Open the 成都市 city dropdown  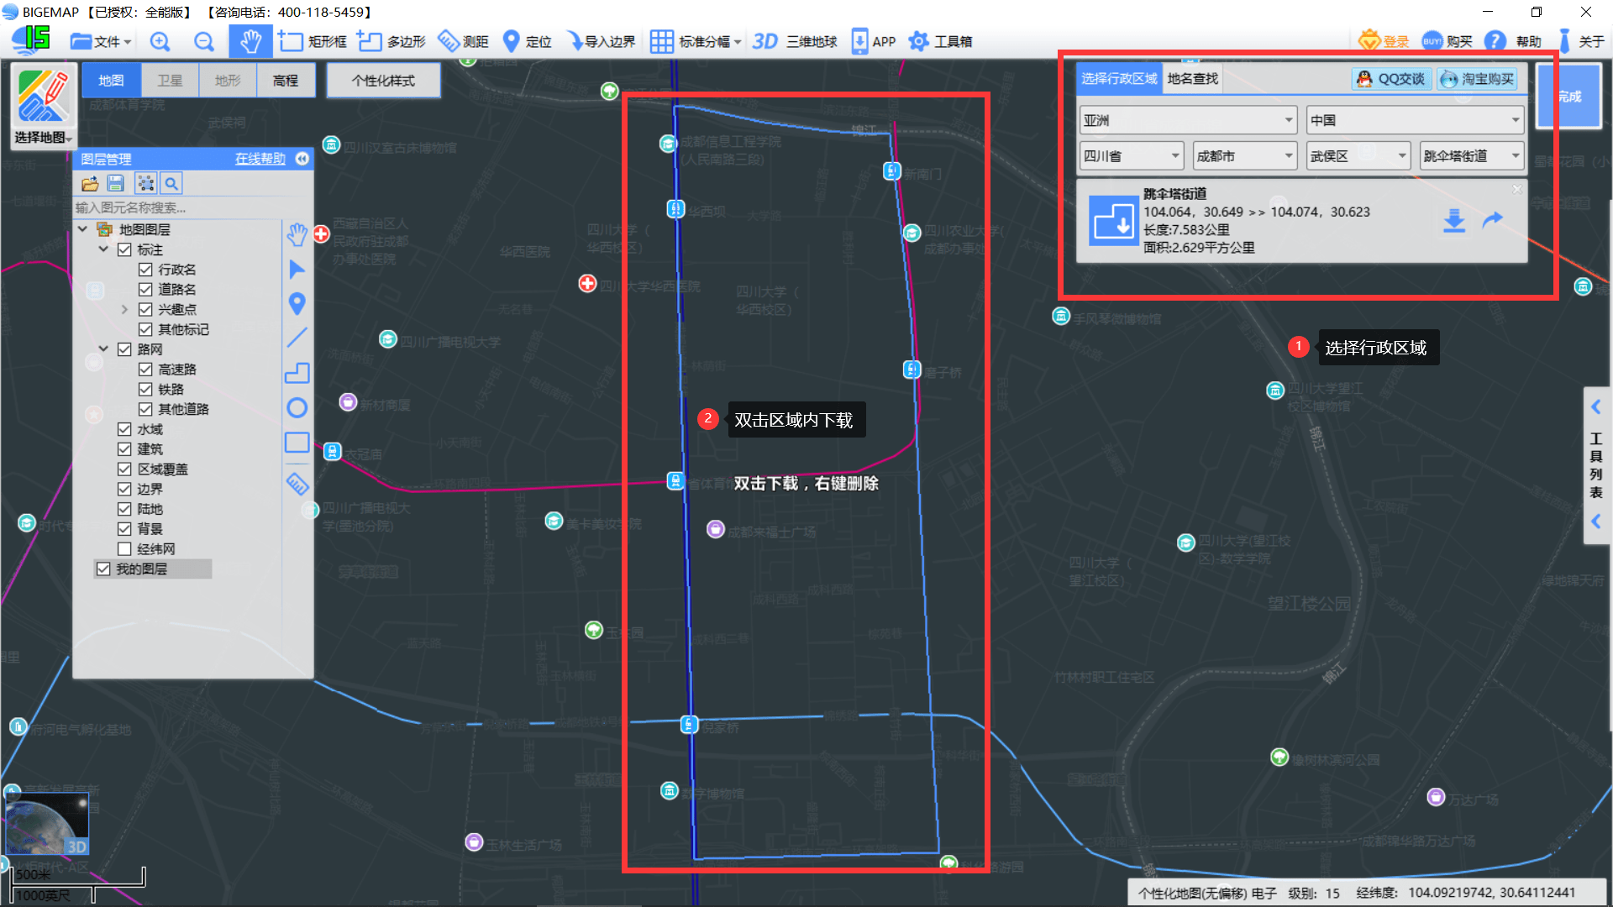[1245, 156]
